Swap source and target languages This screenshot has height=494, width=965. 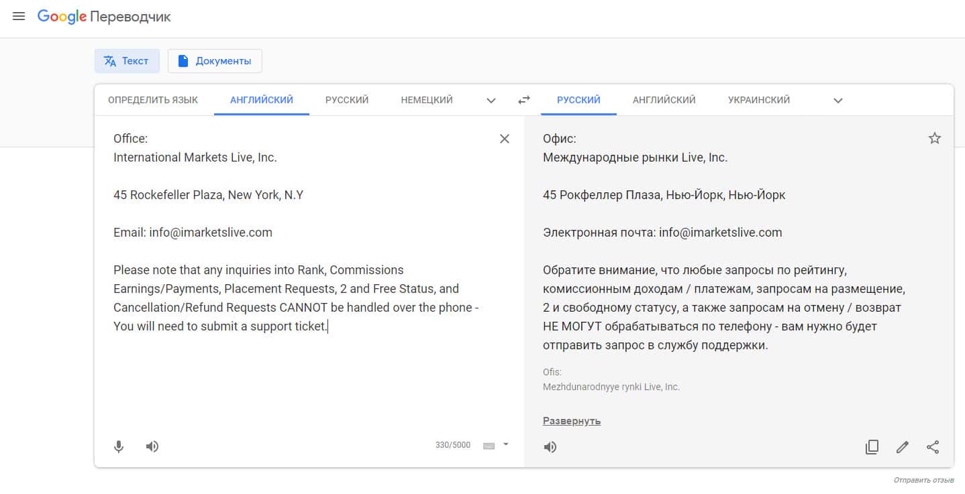pos(524,100)
